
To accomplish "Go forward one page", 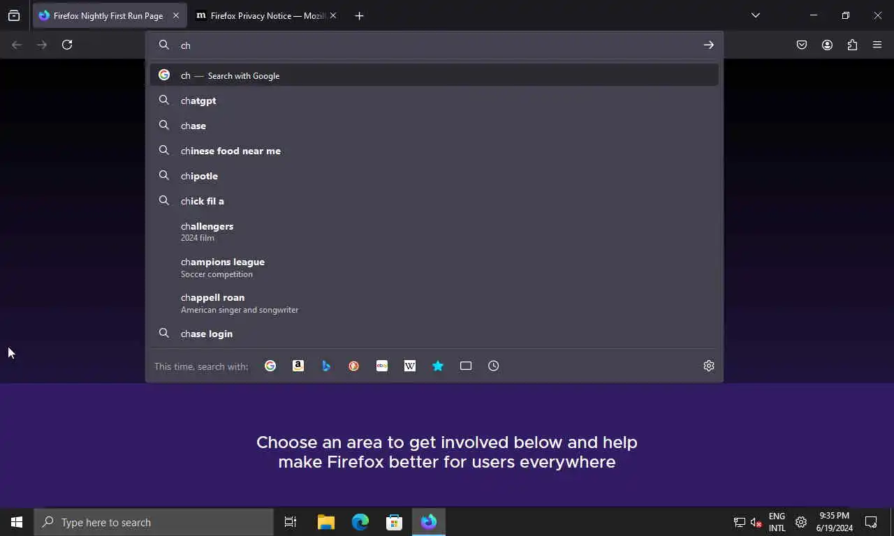I will point(42,45).
